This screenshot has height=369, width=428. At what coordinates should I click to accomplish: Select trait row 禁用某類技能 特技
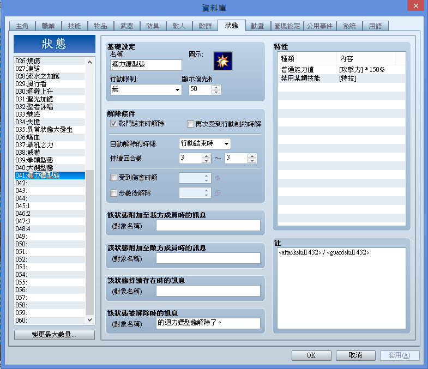point(341,78)
